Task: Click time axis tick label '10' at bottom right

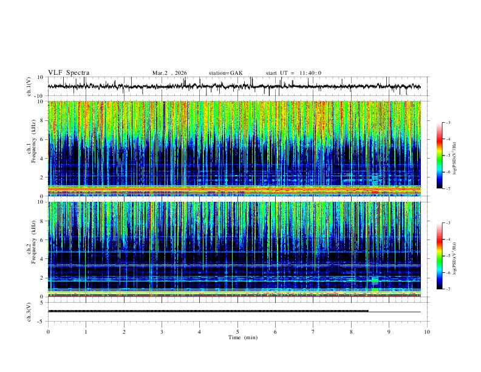Action: pos(427,332)
